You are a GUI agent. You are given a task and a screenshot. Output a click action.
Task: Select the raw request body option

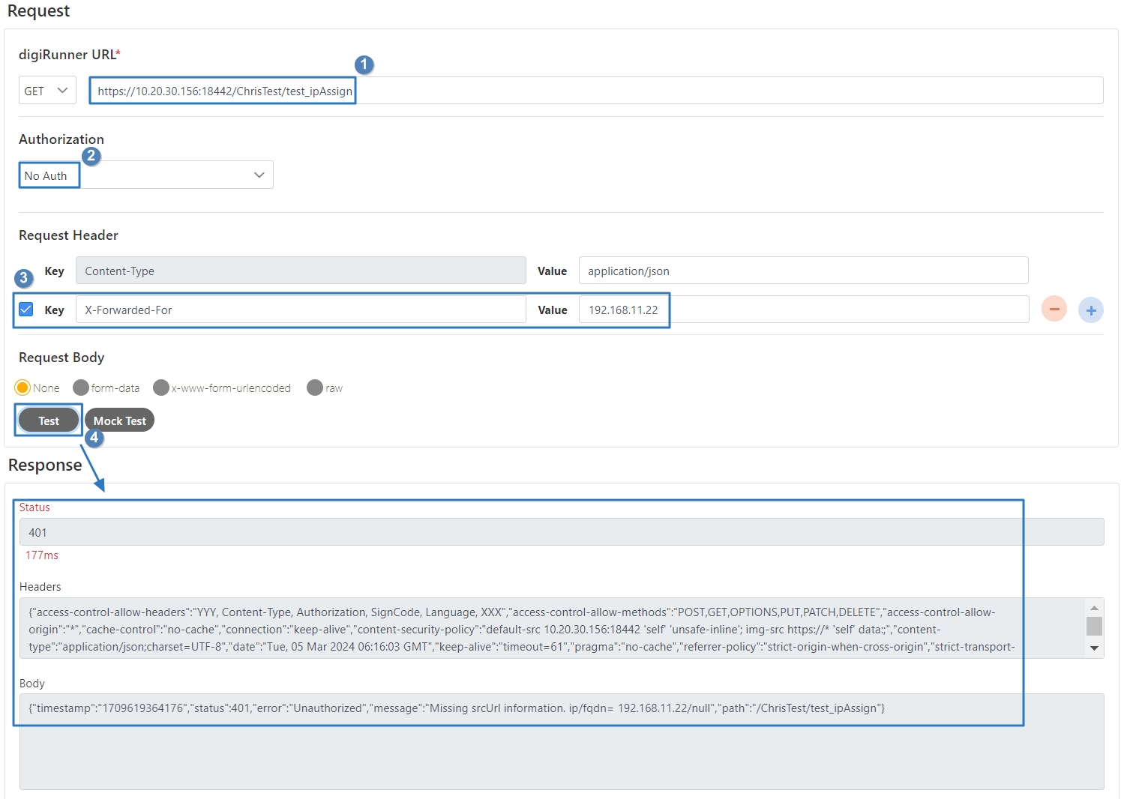pos(315,388)
